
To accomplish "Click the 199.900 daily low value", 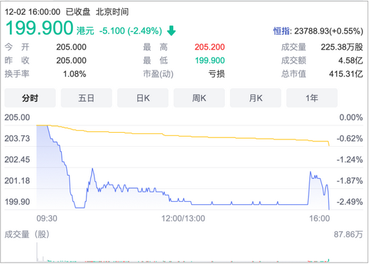I will click(210, 60).
